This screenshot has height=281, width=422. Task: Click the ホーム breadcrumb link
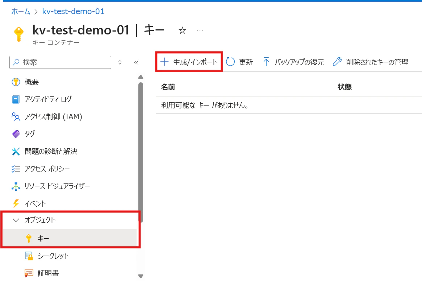pyautogui.click(x=21, y=11)
